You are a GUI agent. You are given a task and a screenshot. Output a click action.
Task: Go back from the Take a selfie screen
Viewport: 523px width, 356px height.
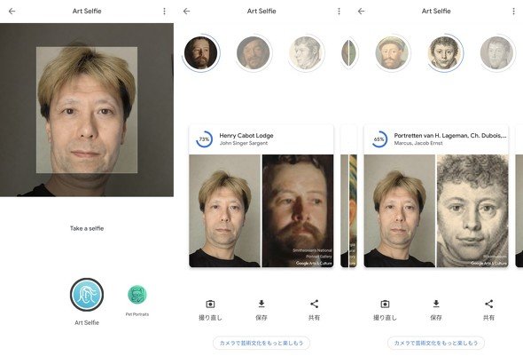(x=12, y=11)
